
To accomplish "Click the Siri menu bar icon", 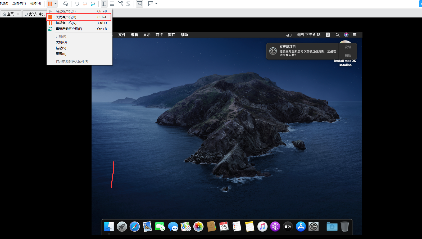I will (x=346, y=35).
